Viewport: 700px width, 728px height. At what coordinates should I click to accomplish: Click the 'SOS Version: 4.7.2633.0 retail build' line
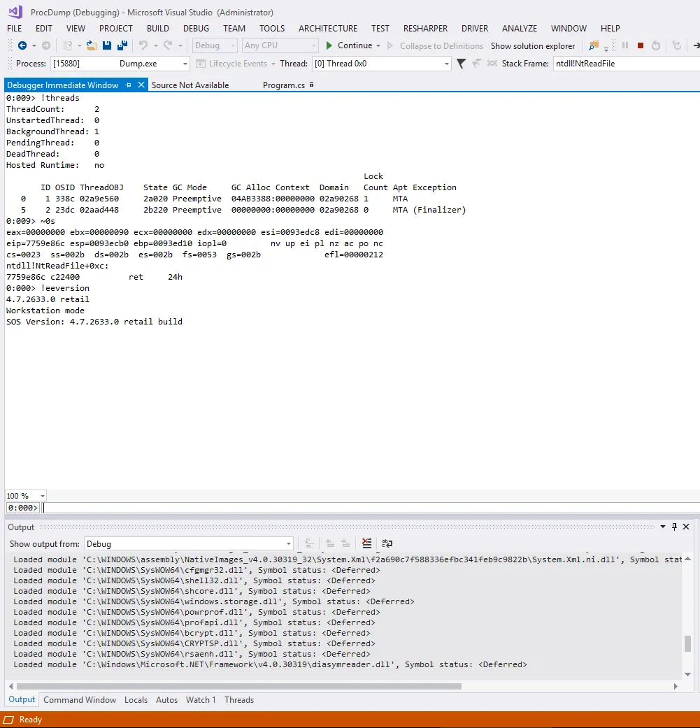point(94,321)
